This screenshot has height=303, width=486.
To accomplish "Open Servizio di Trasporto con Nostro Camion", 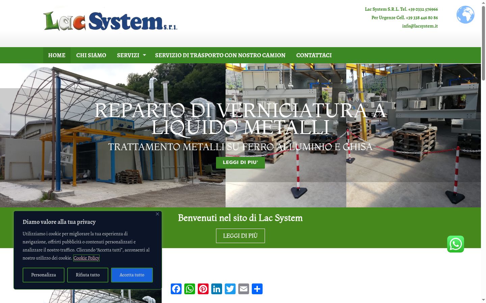I will (220, 55).
